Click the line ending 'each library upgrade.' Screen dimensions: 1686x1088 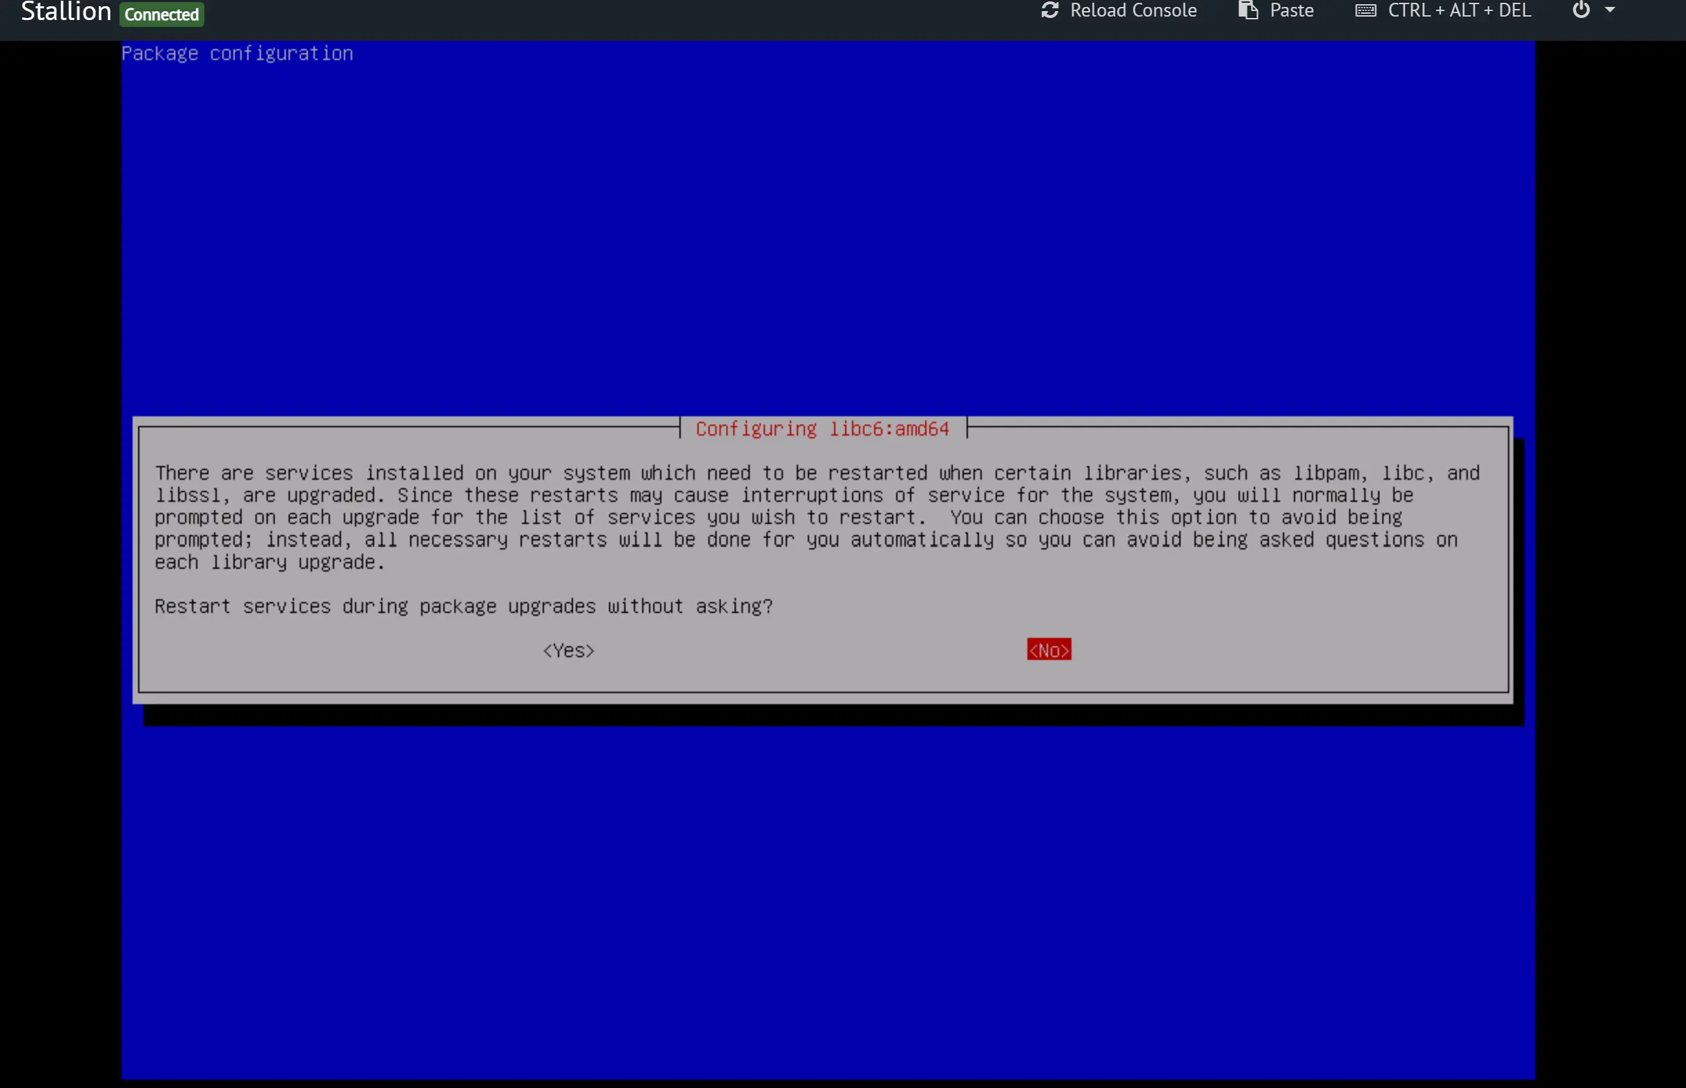270,563
